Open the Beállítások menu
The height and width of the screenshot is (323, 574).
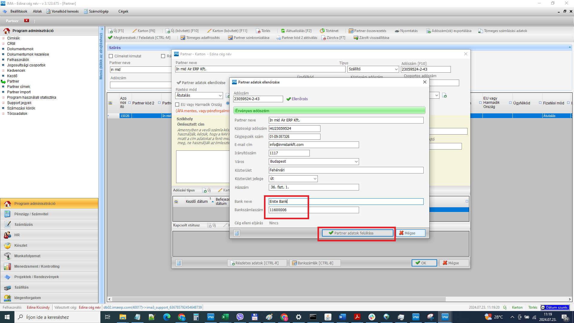click(19, 11)
